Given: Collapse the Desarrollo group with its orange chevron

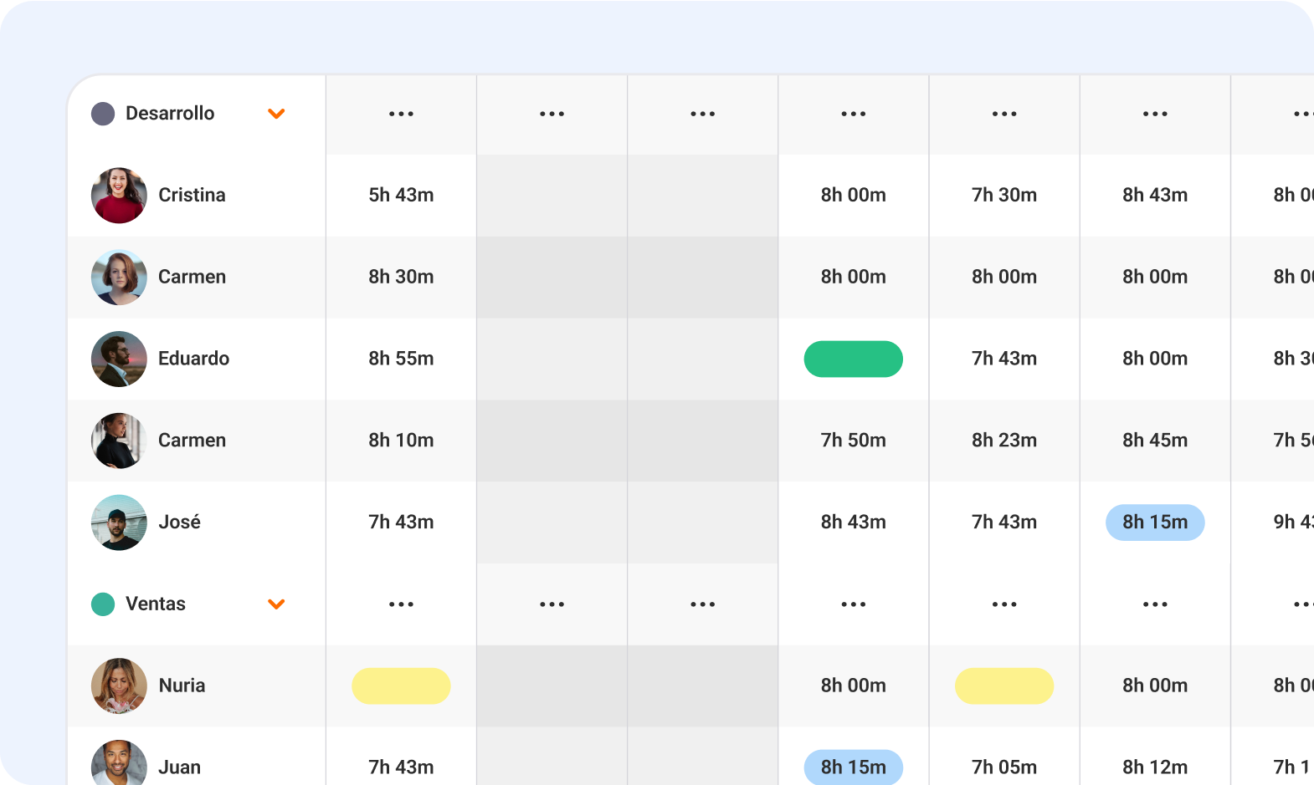Looking at the screenshot, I should [276, 114].
